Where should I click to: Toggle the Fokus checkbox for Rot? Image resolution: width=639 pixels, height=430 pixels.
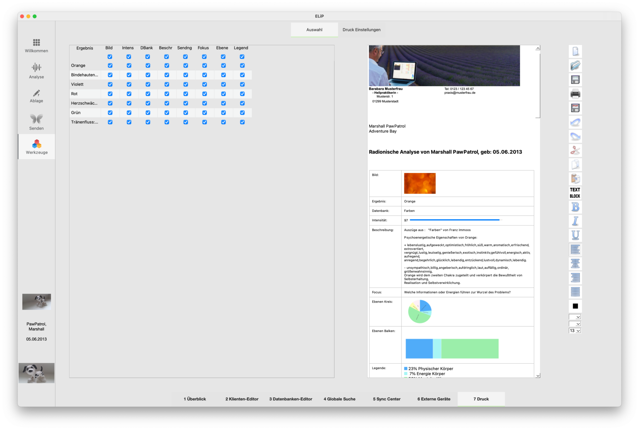pos(204,94)
